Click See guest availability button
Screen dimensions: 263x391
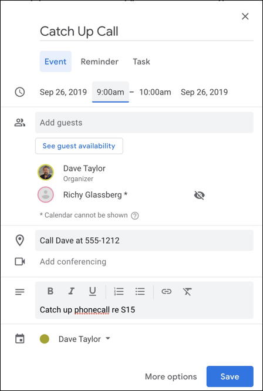79,146
